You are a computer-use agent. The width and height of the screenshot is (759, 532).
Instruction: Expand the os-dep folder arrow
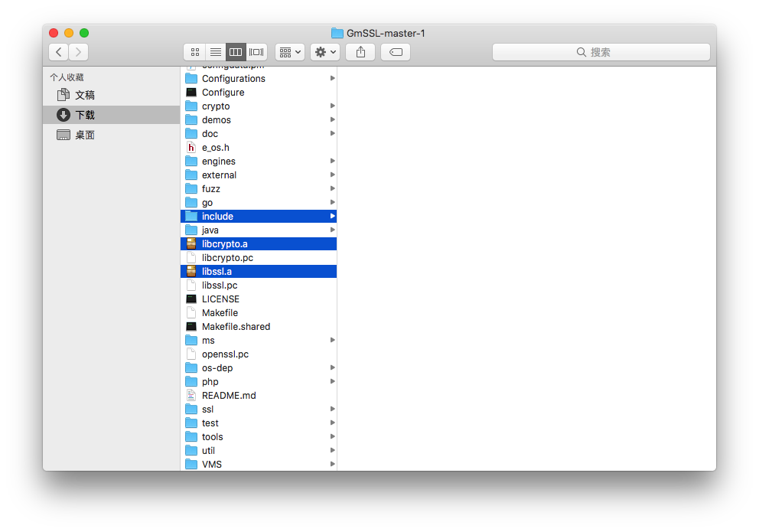(x=333, y=367)
